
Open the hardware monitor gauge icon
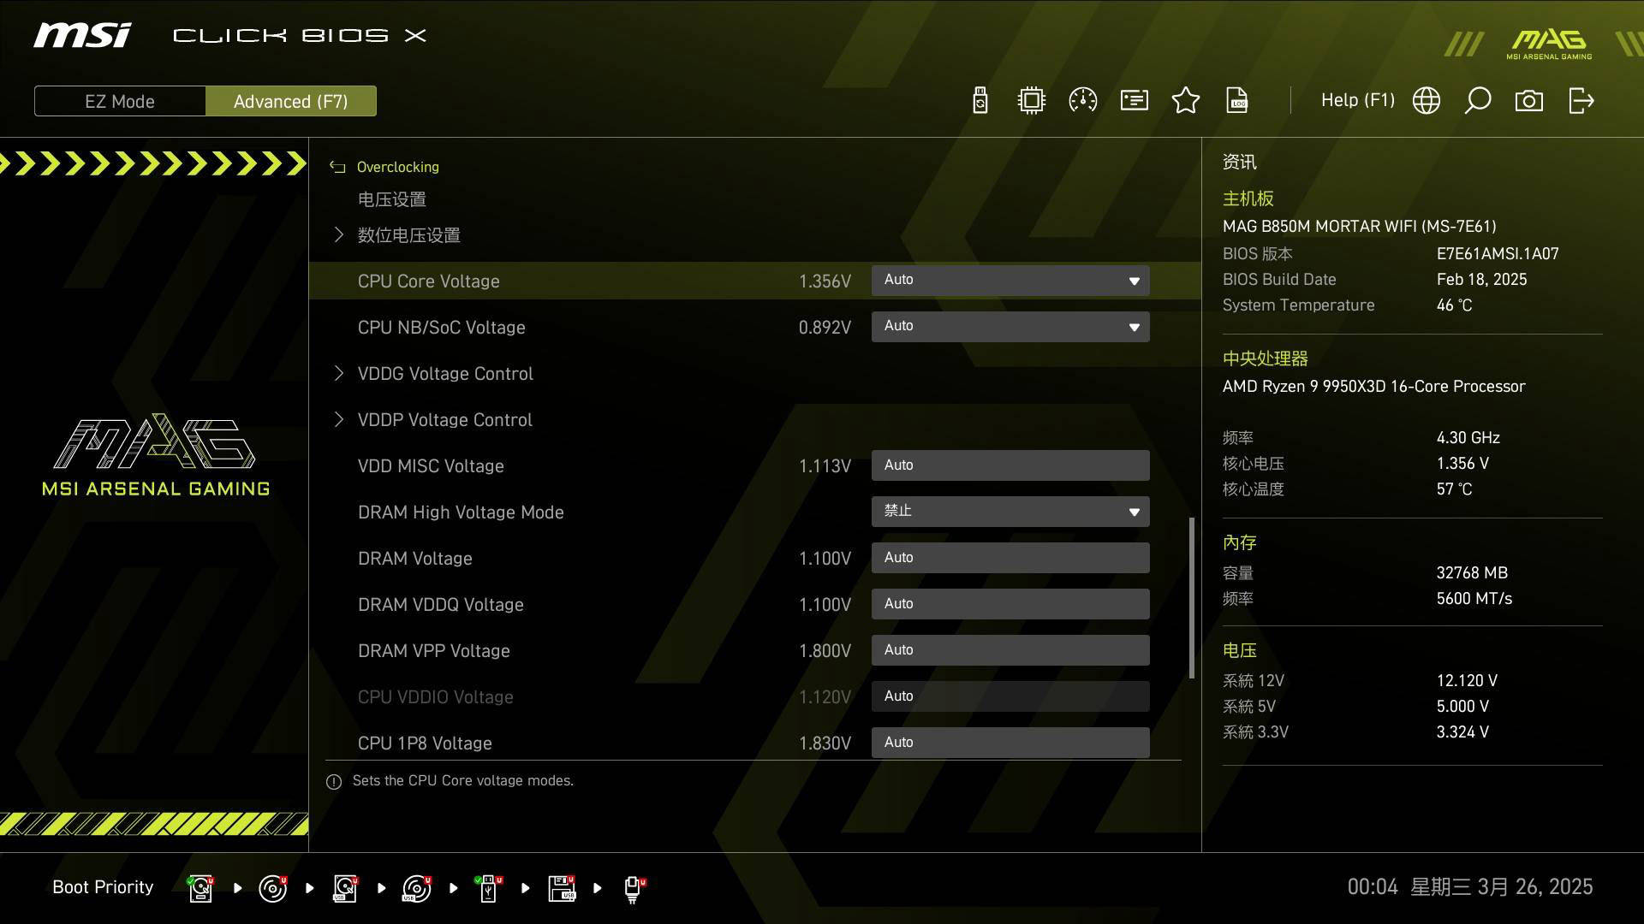(1083, 101)
